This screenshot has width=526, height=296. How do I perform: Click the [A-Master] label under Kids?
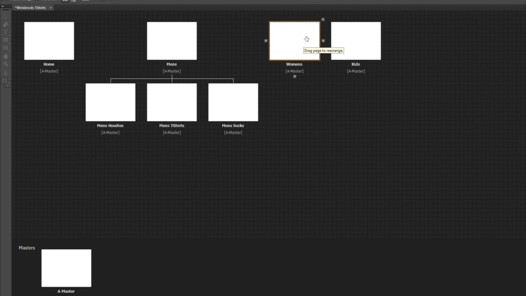[356, 71]
